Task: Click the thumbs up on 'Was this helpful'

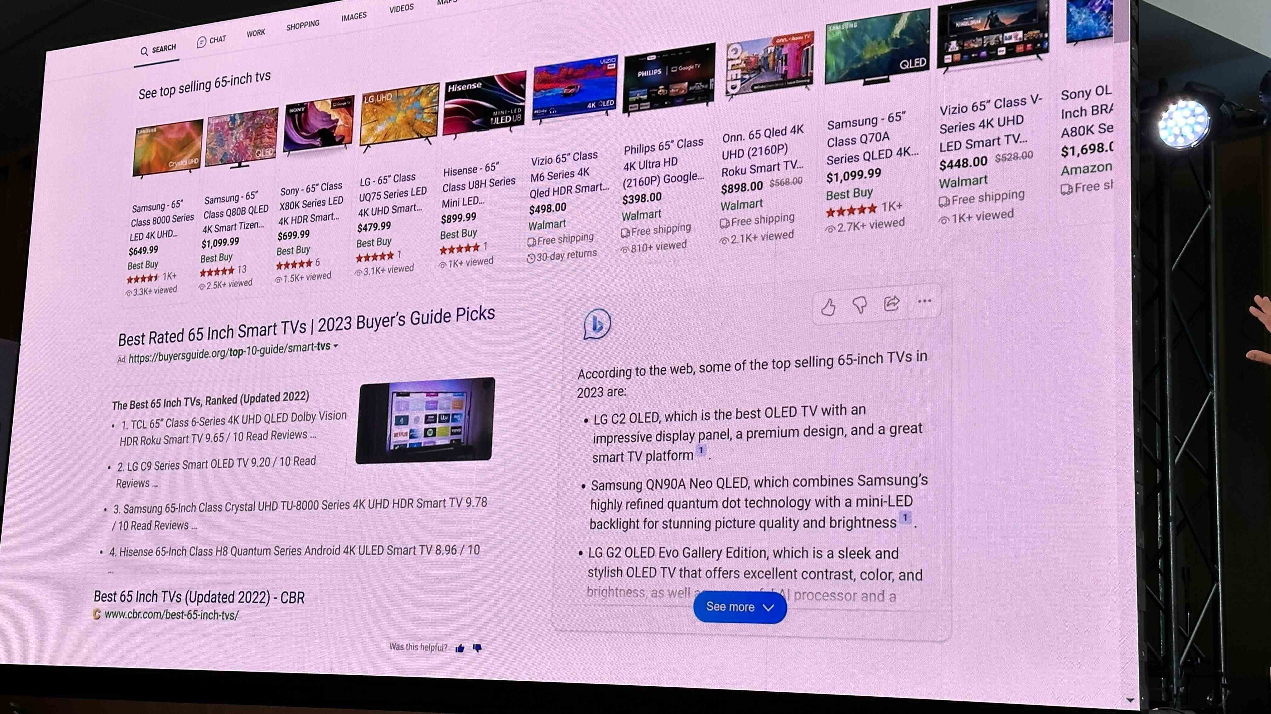Action: pos(460,647)
